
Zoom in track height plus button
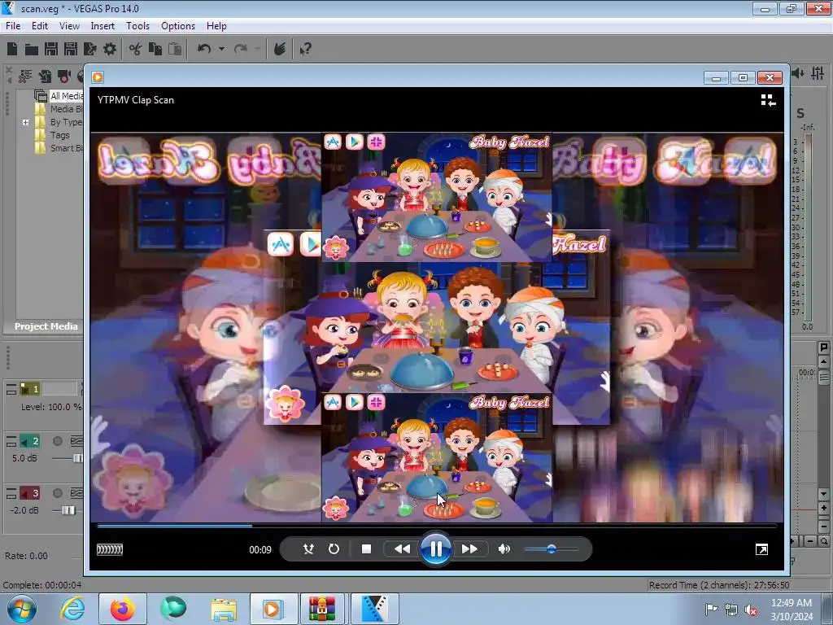coord(823,509)
